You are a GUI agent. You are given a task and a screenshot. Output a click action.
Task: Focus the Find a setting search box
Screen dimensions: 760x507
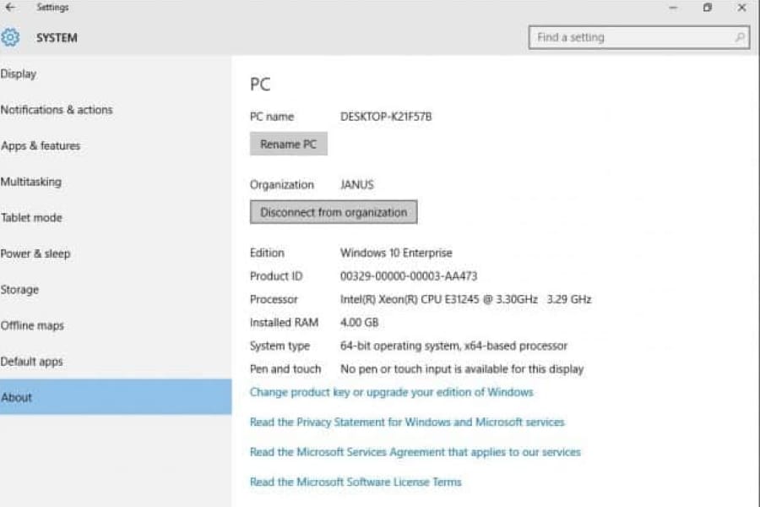point(639,37)
